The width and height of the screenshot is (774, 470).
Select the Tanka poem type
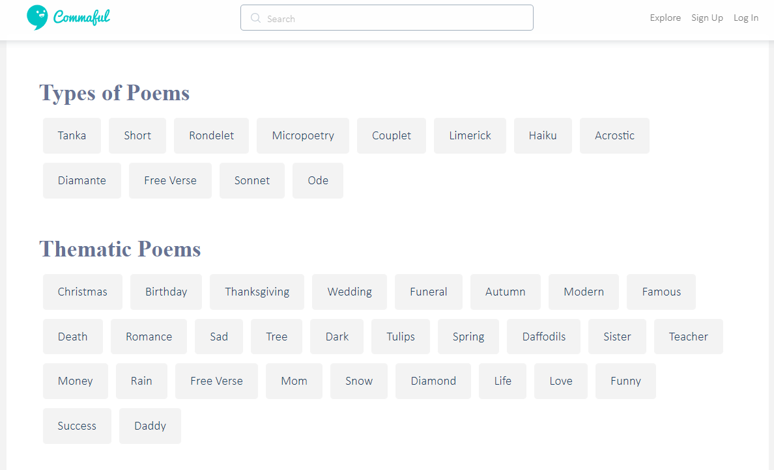[72, 135]
